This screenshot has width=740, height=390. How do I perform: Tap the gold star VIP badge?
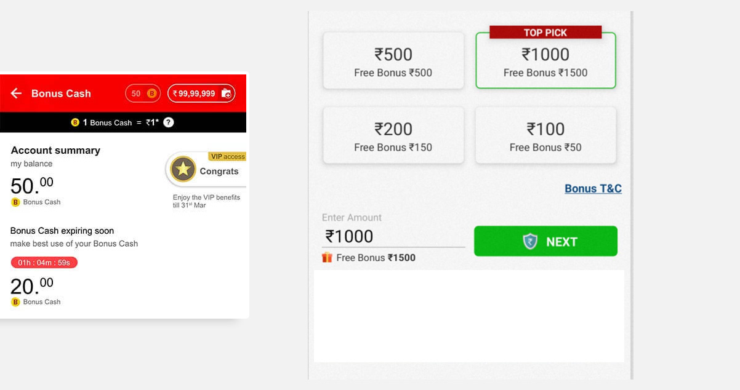[183, 169]
